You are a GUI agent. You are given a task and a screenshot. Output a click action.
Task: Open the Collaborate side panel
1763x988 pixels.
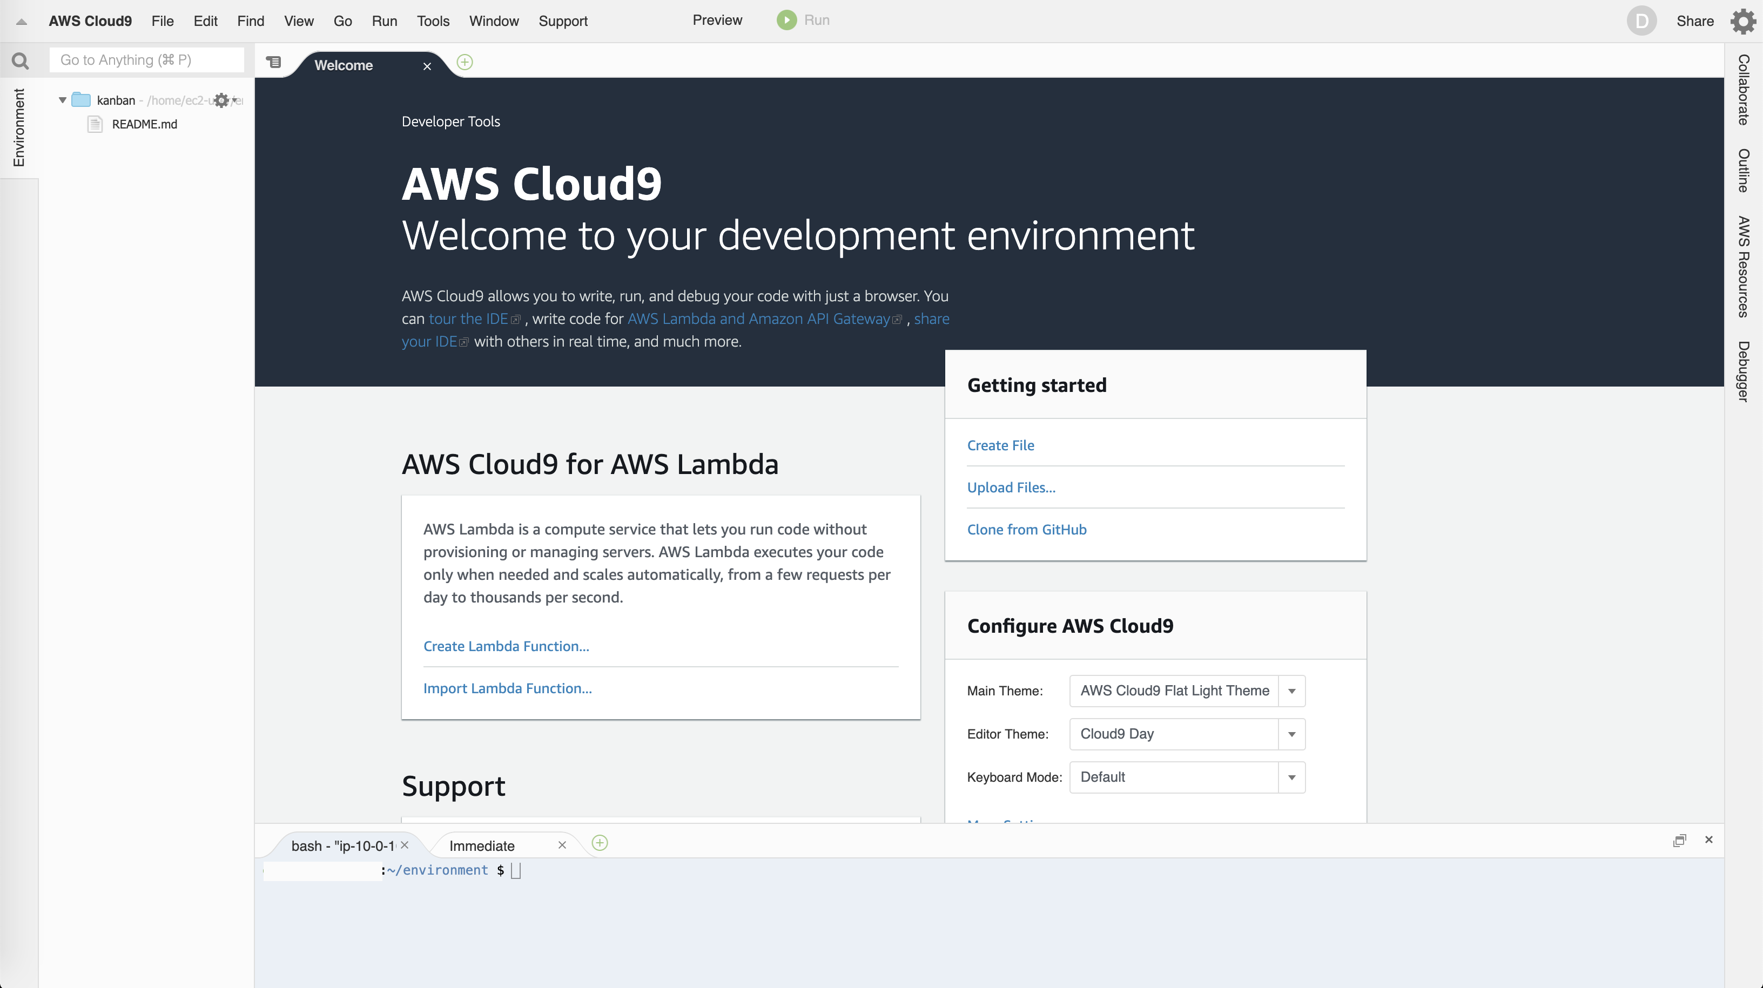[x=1743, y=90]
